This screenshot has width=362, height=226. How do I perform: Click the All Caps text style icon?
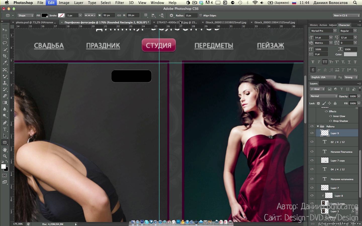click(x=325, y=62)
